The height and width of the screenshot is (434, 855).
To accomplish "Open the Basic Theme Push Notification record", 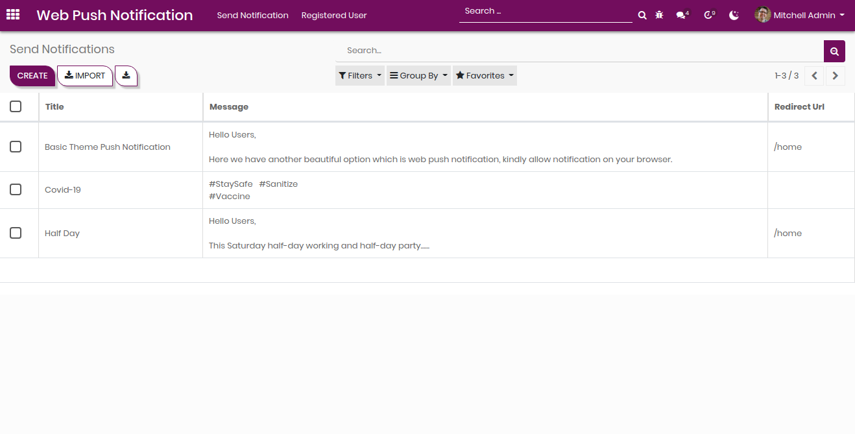I will [108, 147].
